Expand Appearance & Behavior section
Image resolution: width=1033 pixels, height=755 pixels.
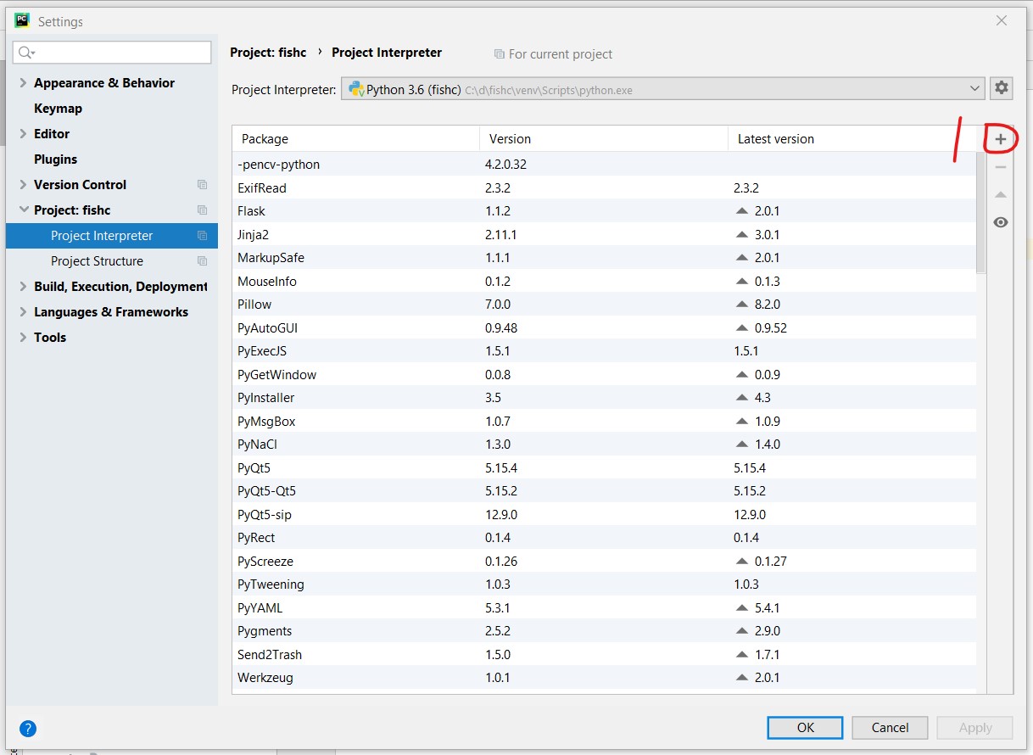pyautogui.click(x=23, y=83)
